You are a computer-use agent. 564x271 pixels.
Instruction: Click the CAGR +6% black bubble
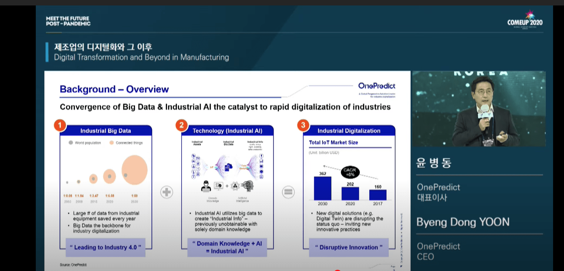coord(350,172)
